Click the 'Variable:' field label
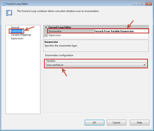 [x=51, y=61]
